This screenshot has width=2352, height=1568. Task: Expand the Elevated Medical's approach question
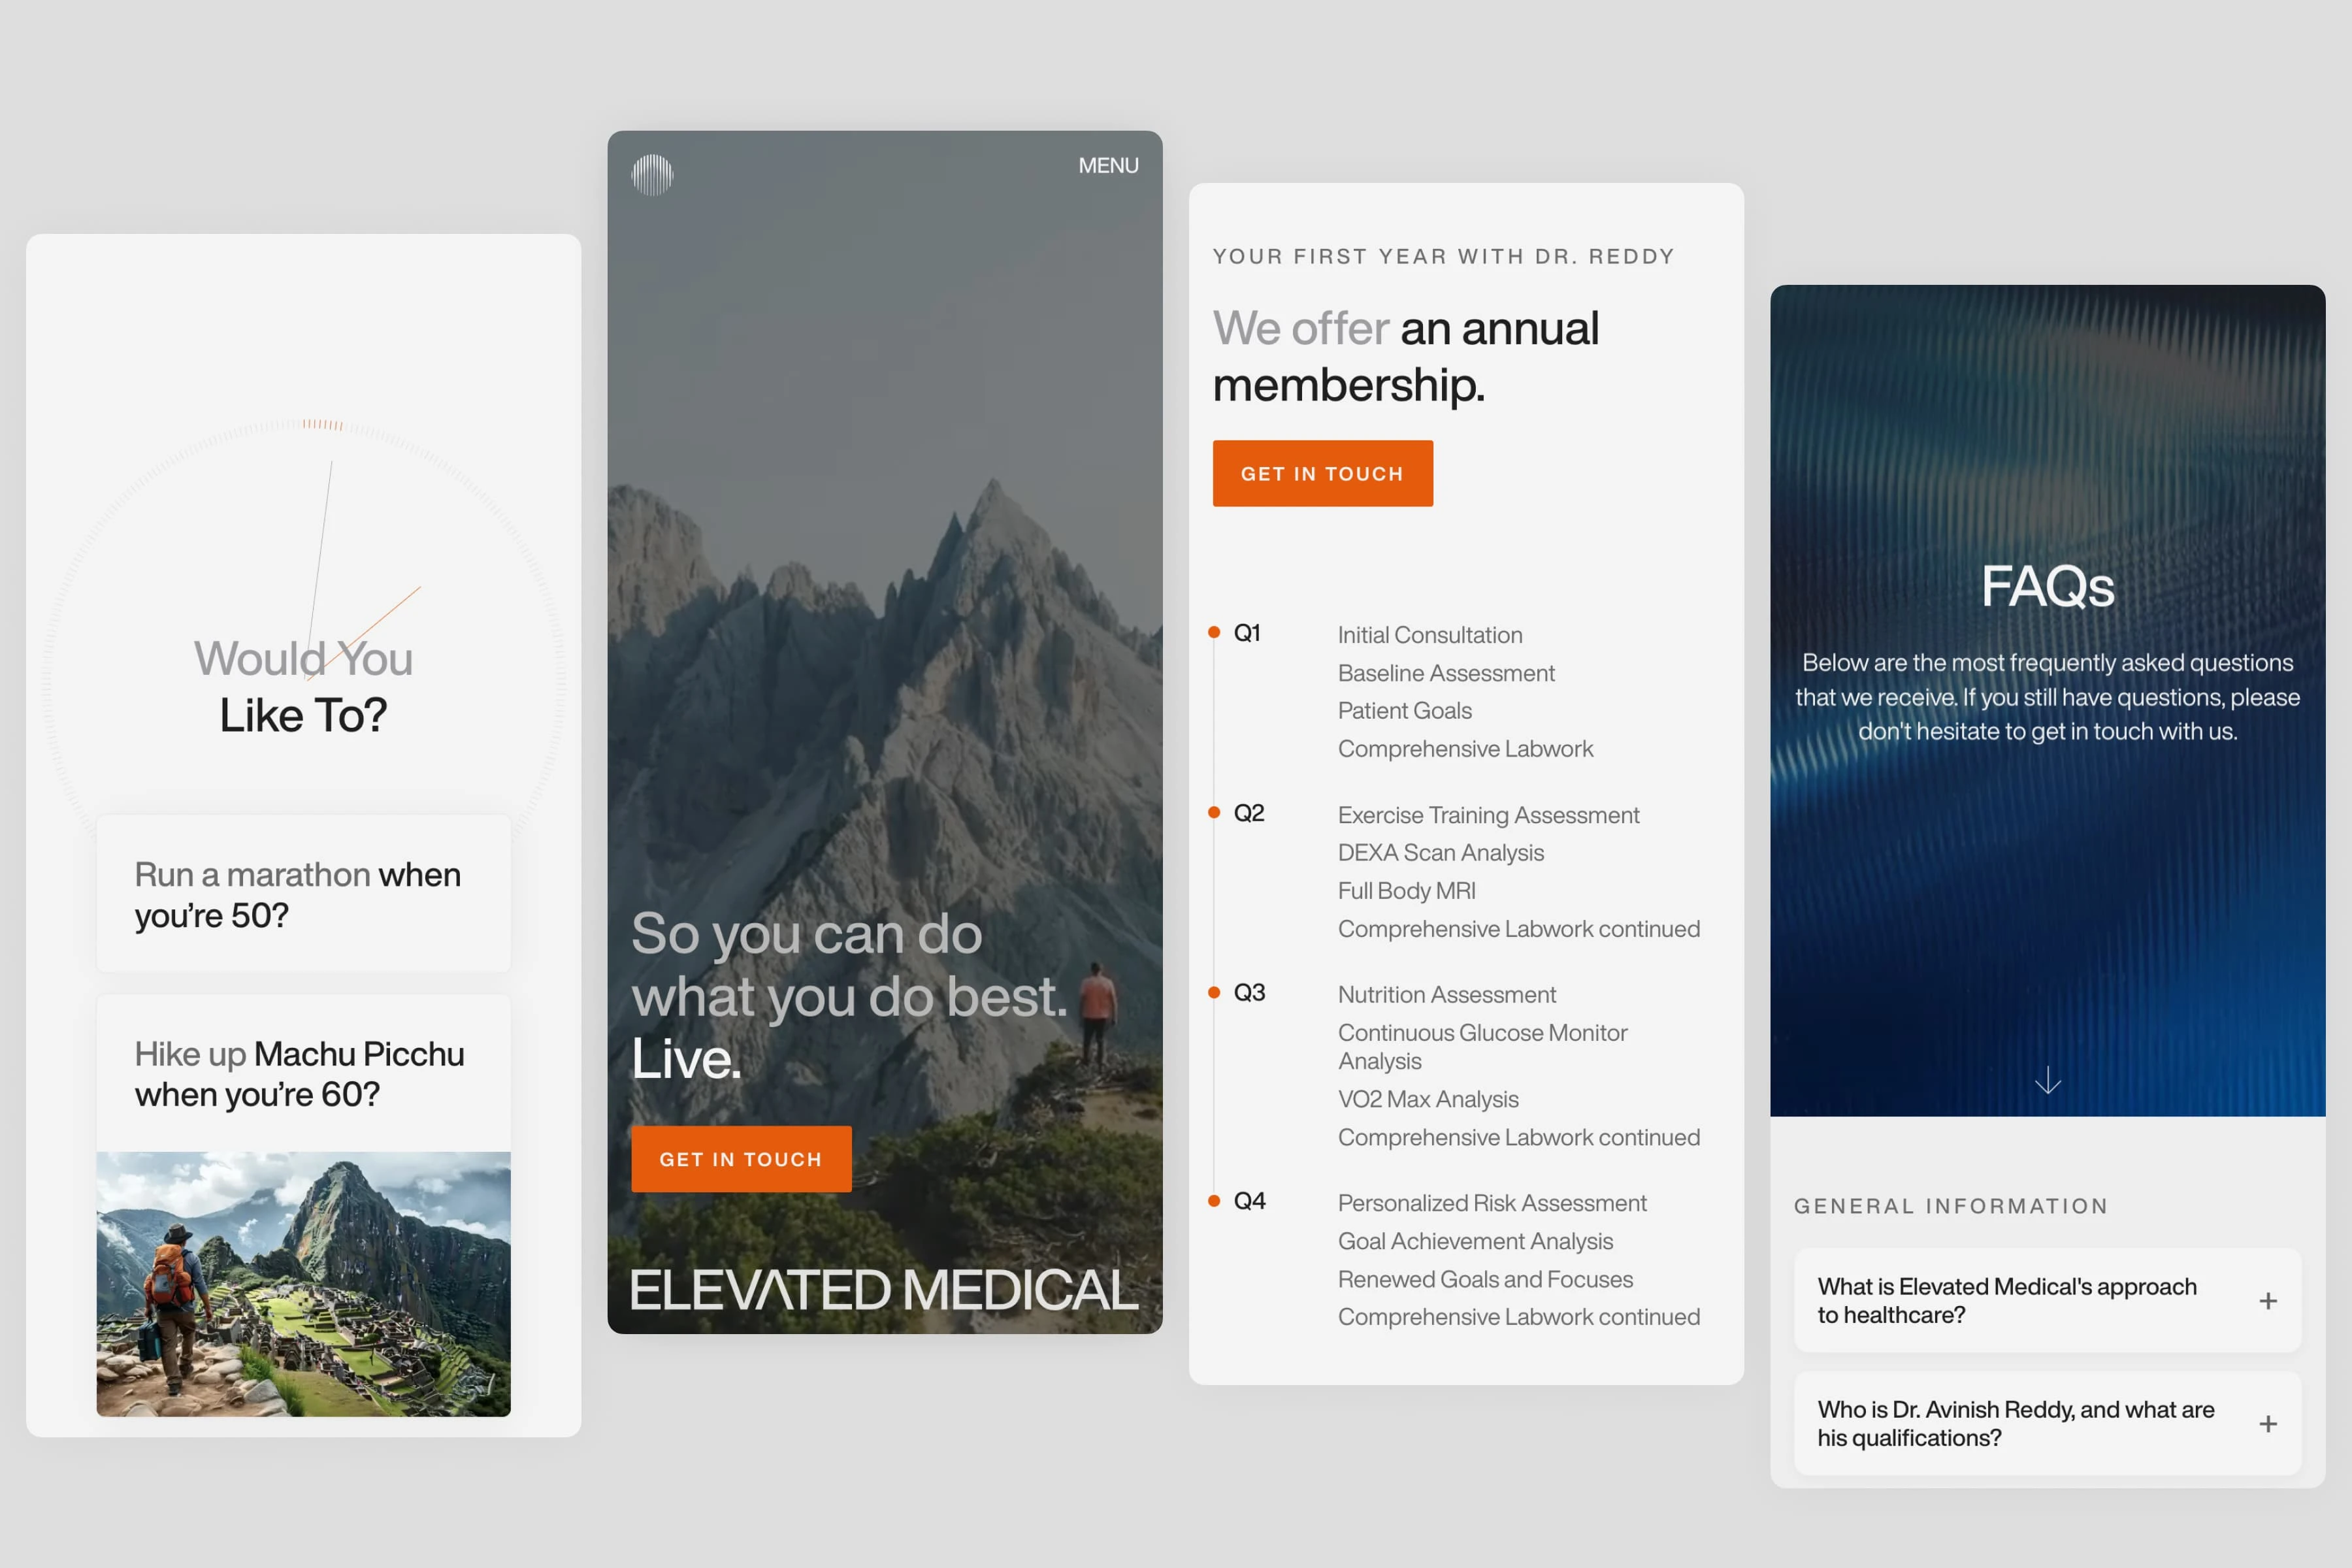[2047, 1300]
